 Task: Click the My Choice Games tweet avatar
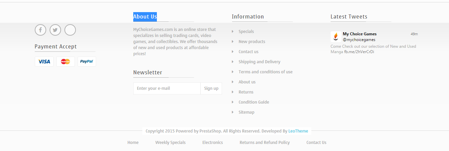[336, 36]
